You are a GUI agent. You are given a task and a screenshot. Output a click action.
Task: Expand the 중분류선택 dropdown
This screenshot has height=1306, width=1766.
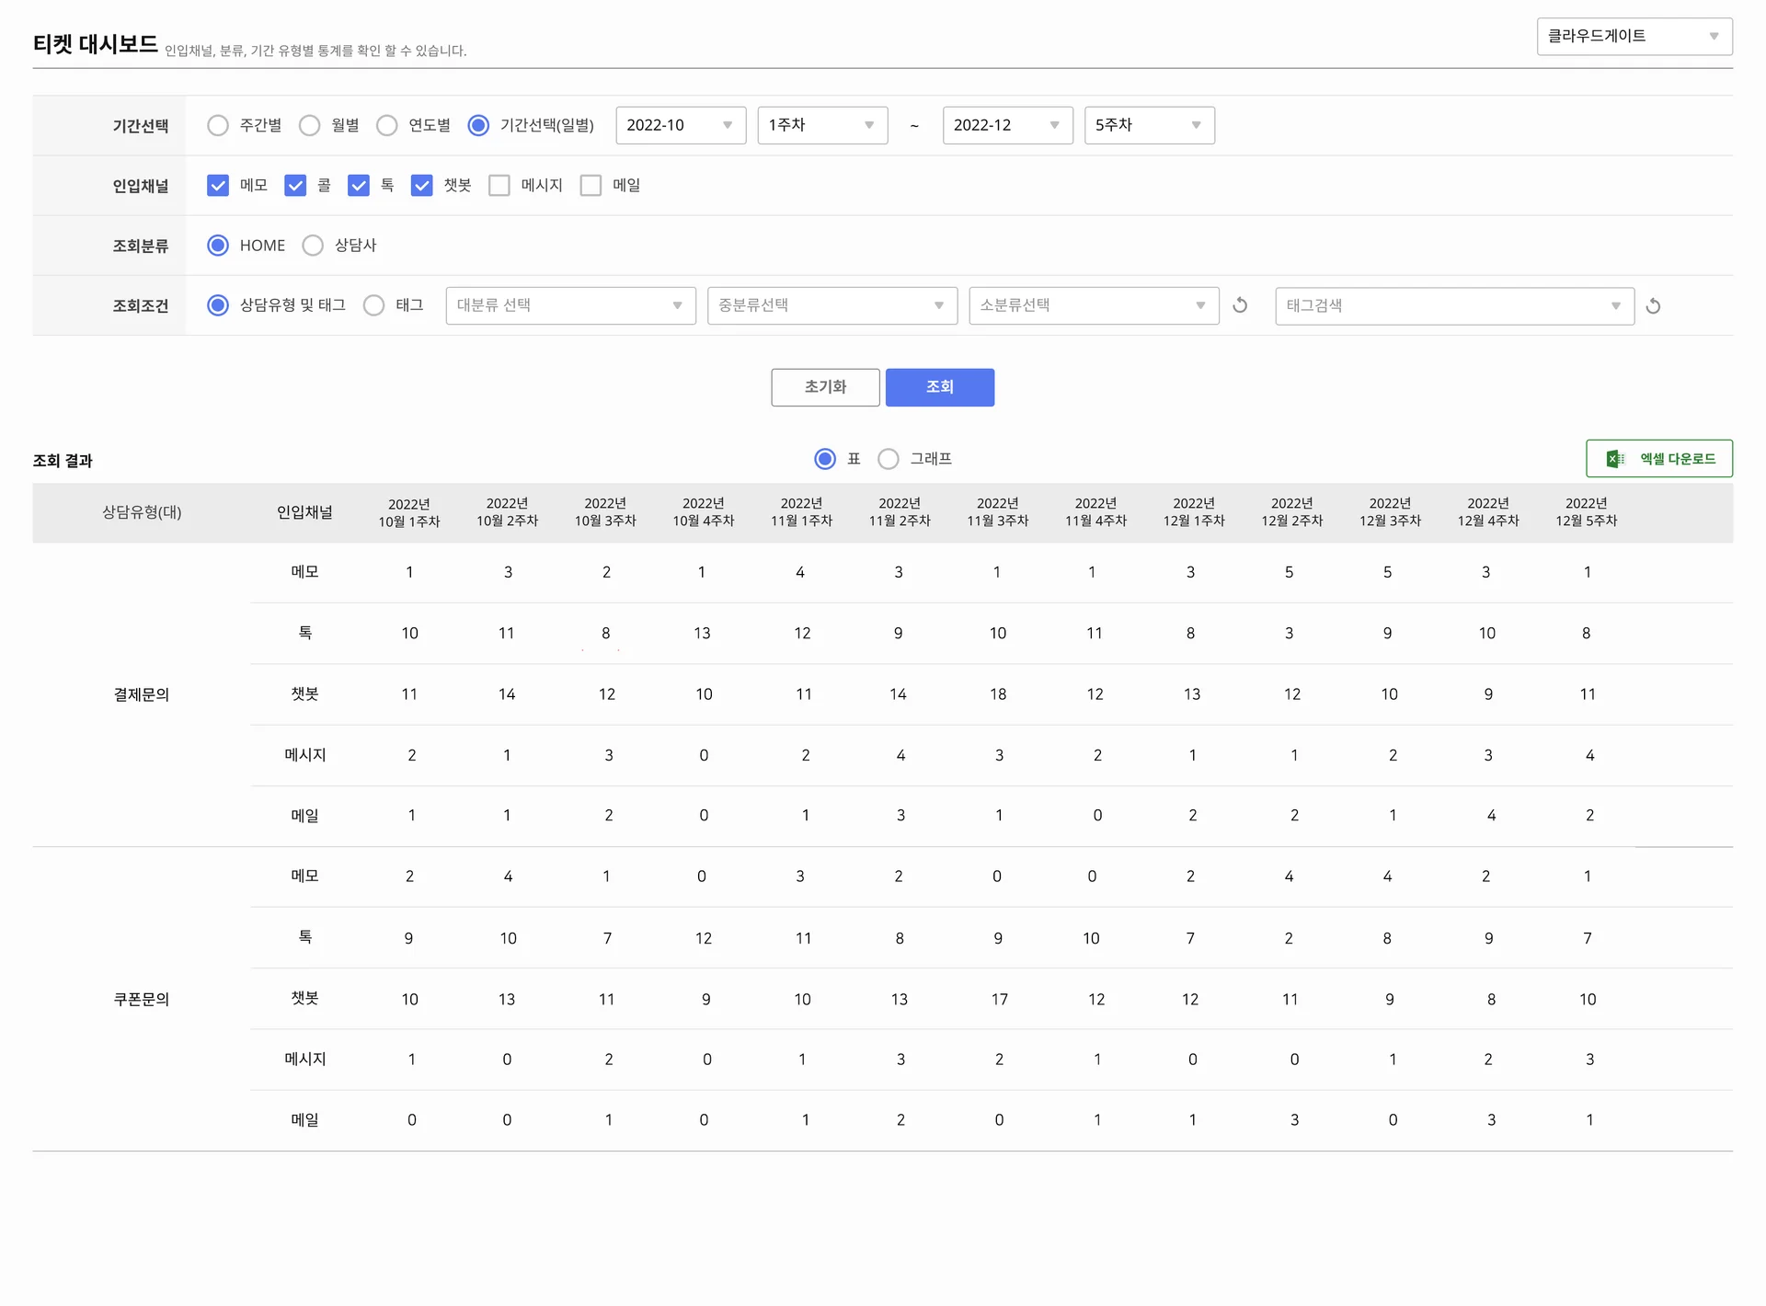pos(831,305)
